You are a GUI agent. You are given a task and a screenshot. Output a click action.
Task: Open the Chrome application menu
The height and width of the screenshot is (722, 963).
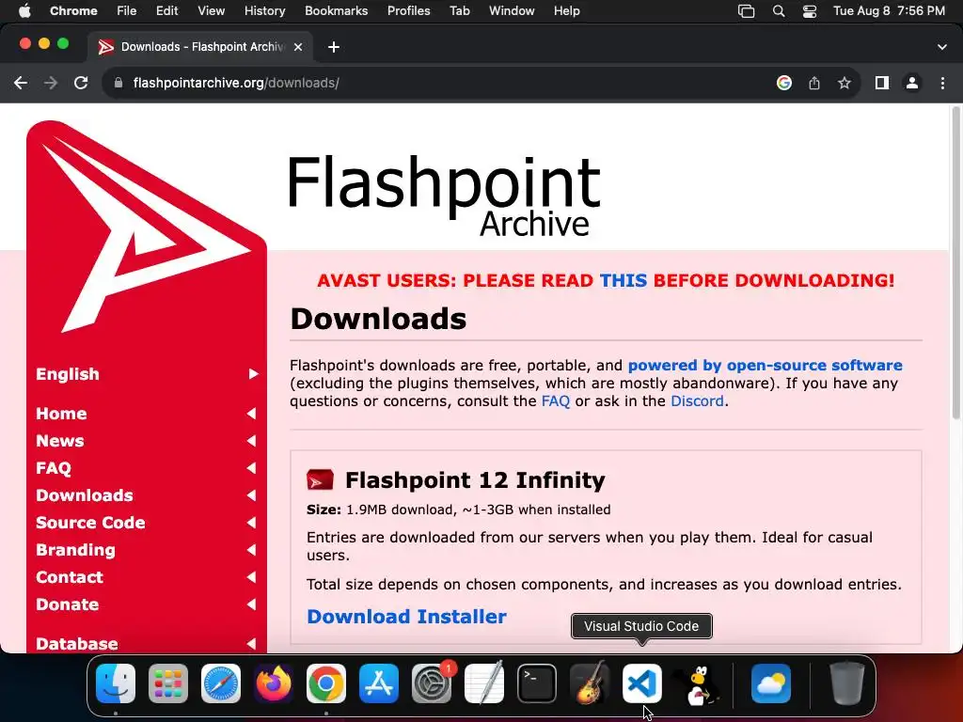tap(73, 11)
